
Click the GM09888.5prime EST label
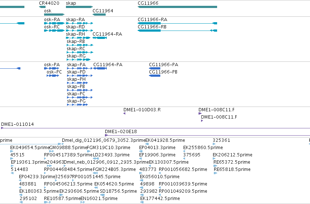click(68, 148)
